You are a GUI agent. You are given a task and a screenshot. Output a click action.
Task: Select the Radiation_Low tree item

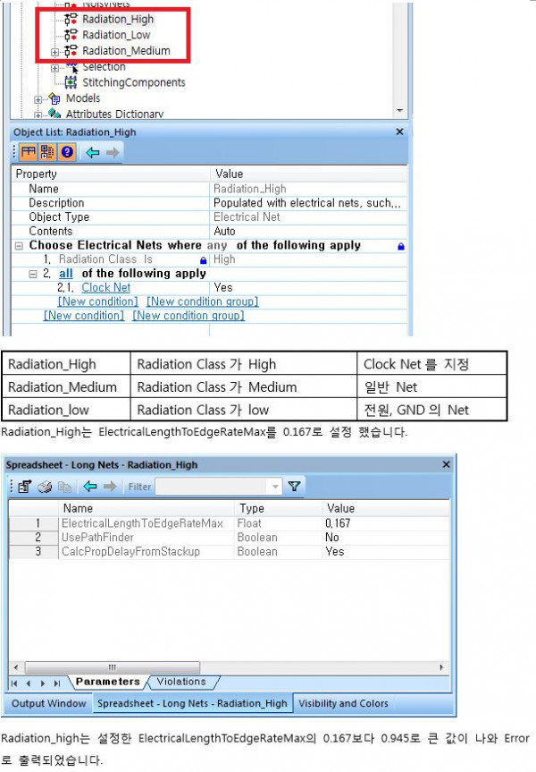pyautogui.click(x=116, y=35)
